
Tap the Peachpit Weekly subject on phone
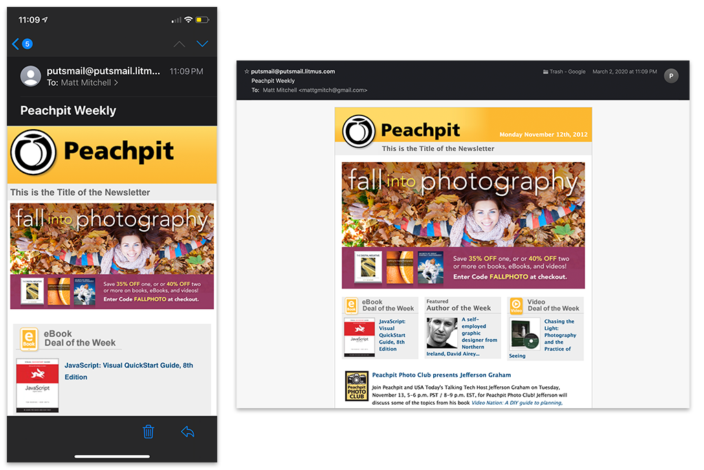pyautogui.click(x=68, y=111)
